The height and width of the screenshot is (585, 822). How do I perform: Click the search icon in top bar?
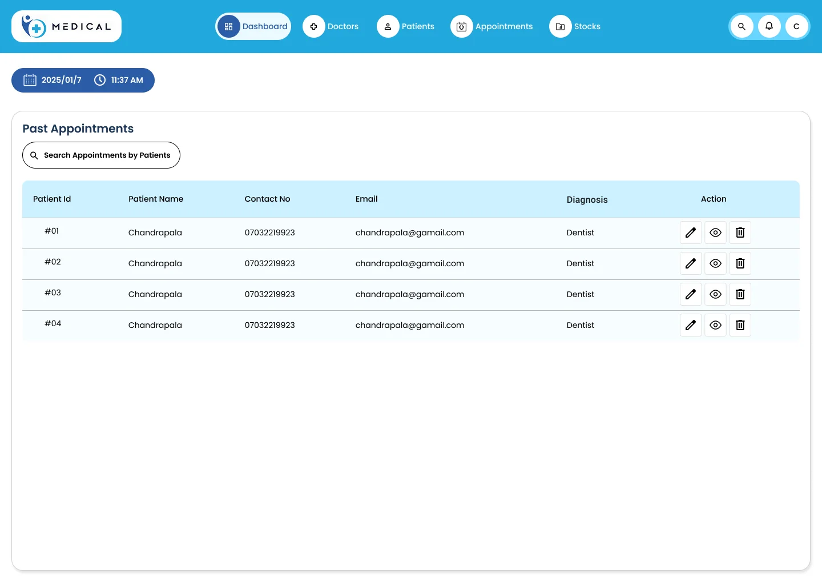pos(742,26)
